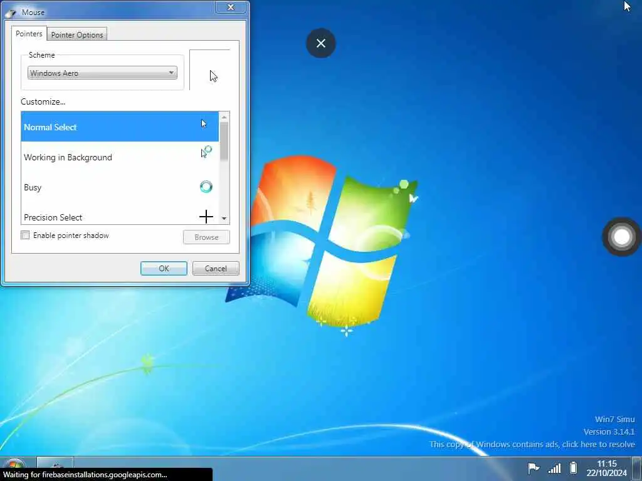The height and width of the screenshot is (481, 642).
Task: Select the Precision Select pointer row
Action: click(120, 217)
